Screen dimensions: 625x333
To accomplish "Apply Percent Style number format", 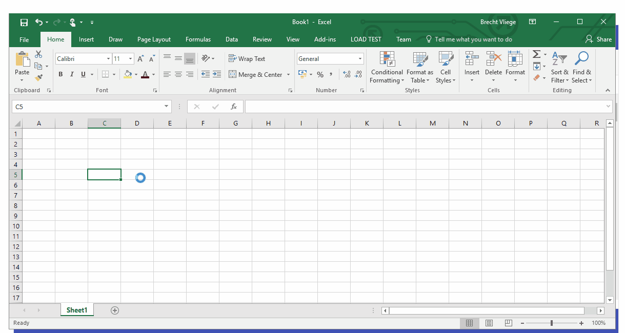I will [x=320, y=74].
